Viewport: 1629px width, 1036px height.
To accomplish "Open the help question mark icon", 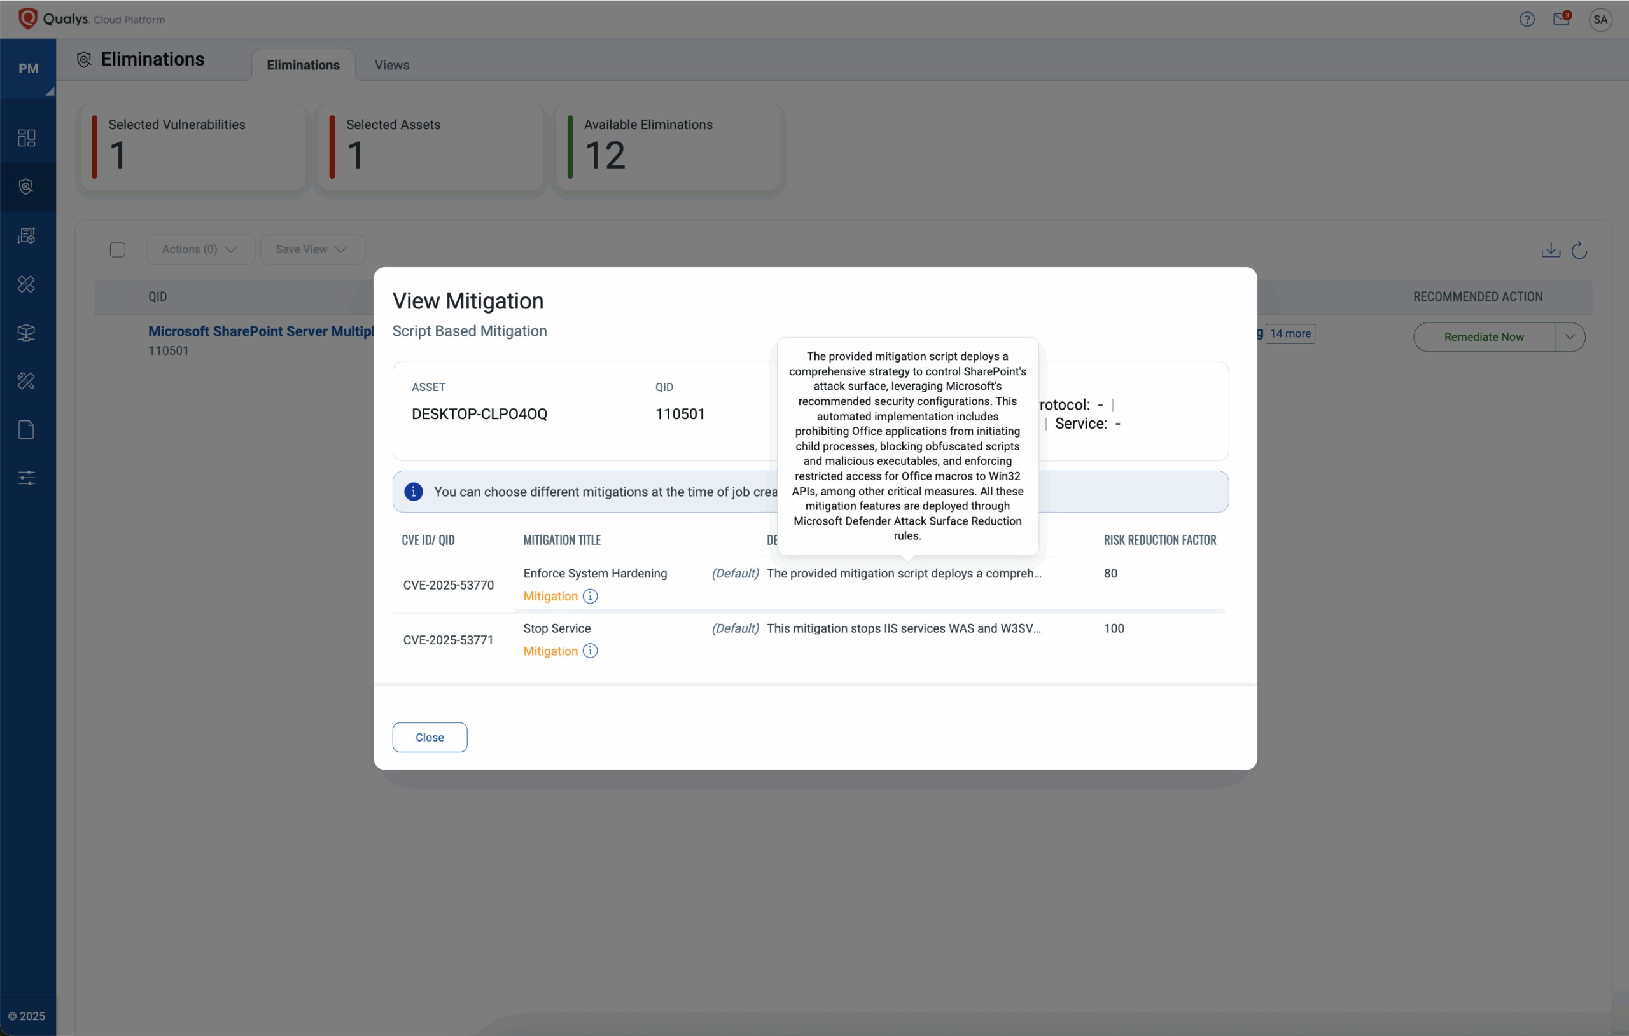I will [x=1526, y=20].
